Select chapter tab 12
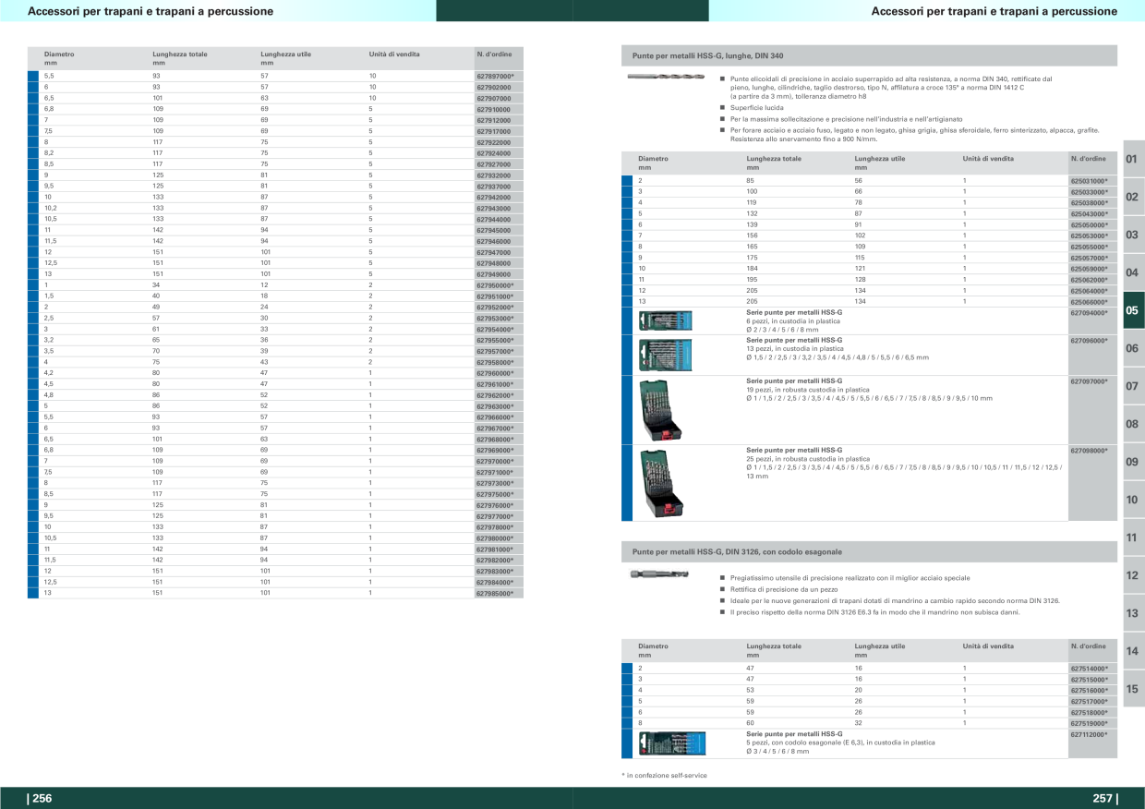This screenshot has height=809, width=1145. pos(1132,575)
